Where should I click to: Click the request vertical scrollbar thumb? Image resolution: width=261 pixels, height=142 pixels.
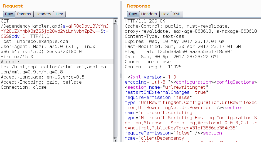pyautogui.click(x=115, y=80)
